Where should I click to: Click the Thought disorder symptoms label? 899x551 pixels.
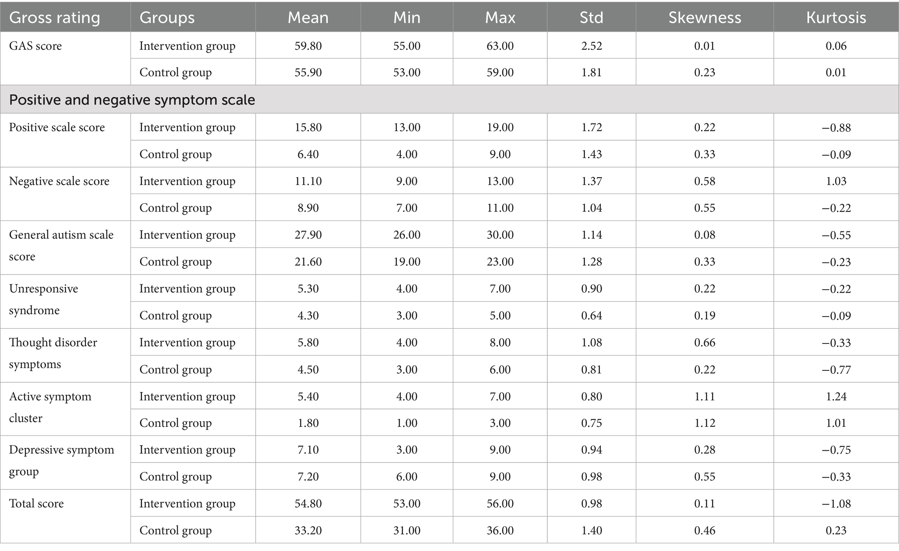53,353
